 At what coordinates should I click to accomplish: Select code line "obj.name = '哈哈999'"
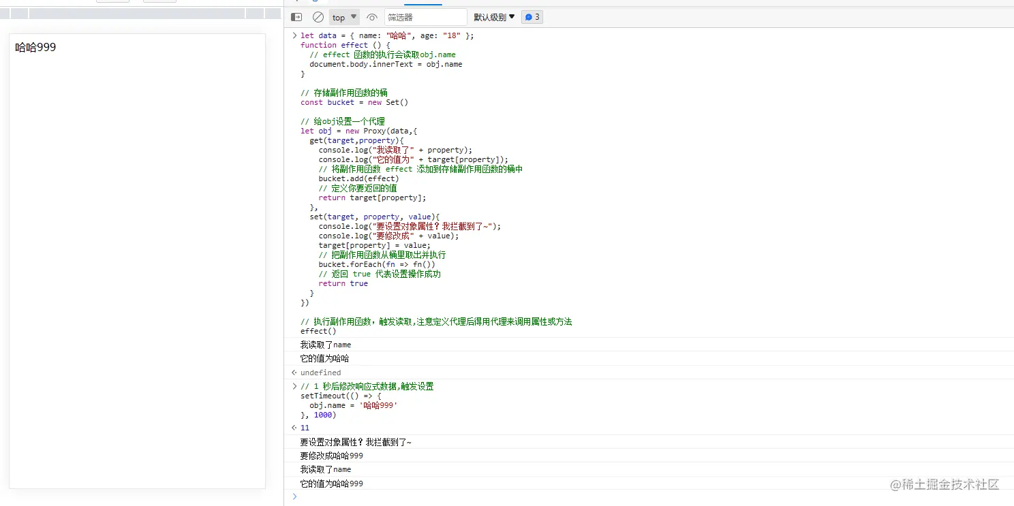point(353,405)
